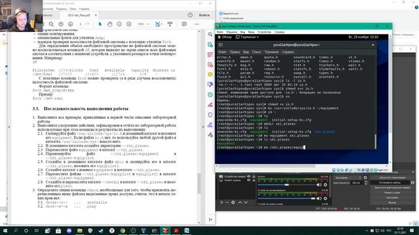This screenshot has width=419, height=235.
Task: Toggle visibility eye of Захват экрана source
Action: coord(249,180)
